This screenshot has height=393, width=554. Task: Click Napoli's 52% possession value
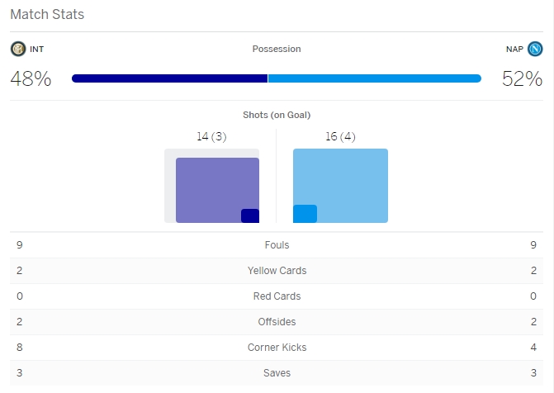coord(522,79)
